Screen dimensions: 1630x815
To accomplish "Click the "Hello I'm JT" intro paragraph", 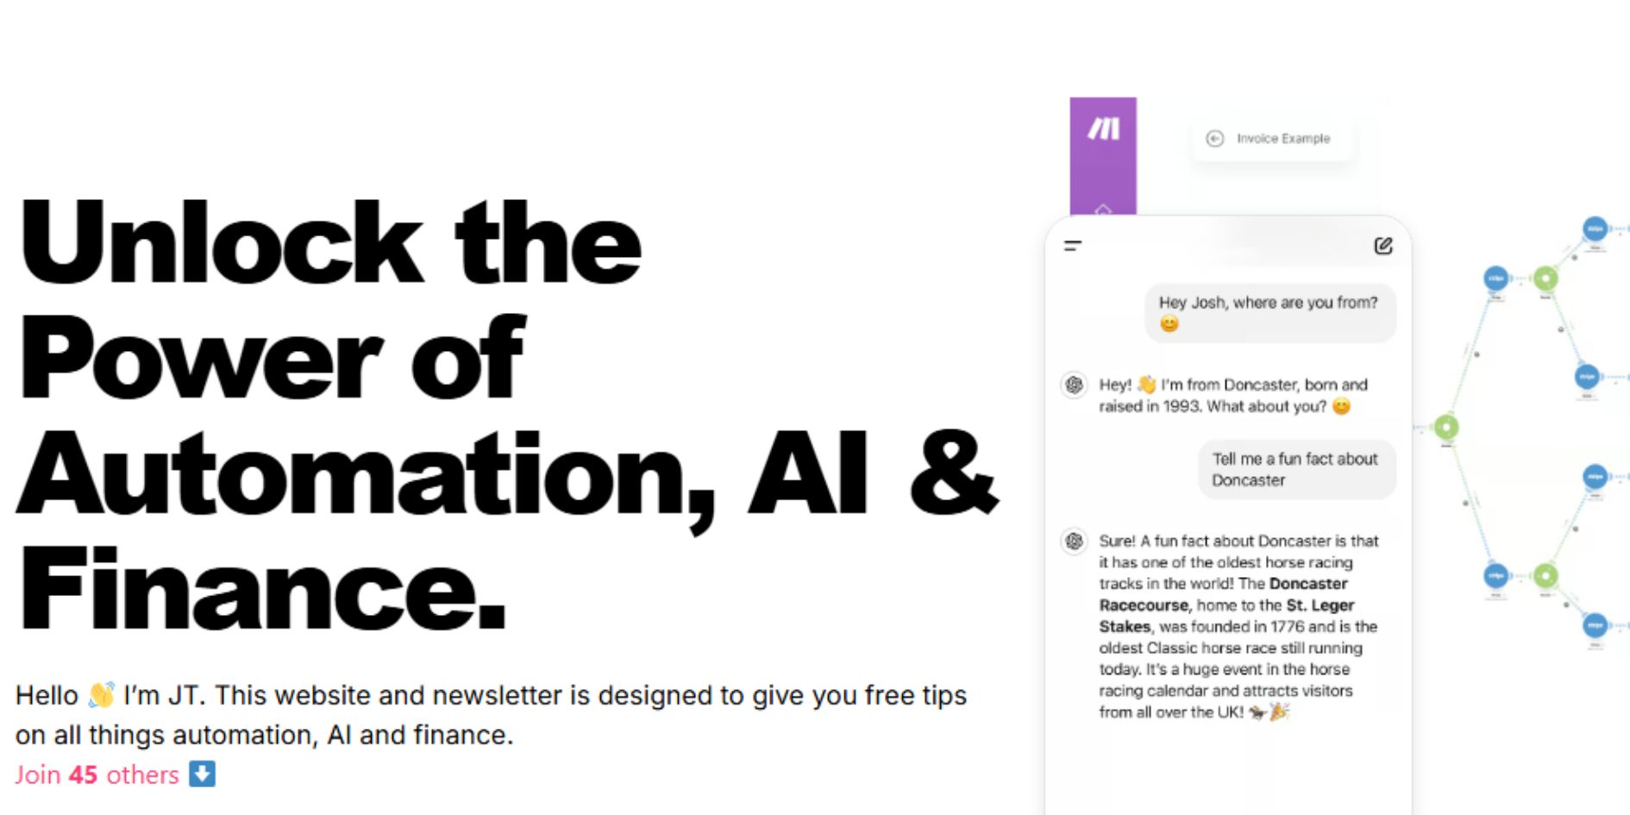I will (491, 714).
